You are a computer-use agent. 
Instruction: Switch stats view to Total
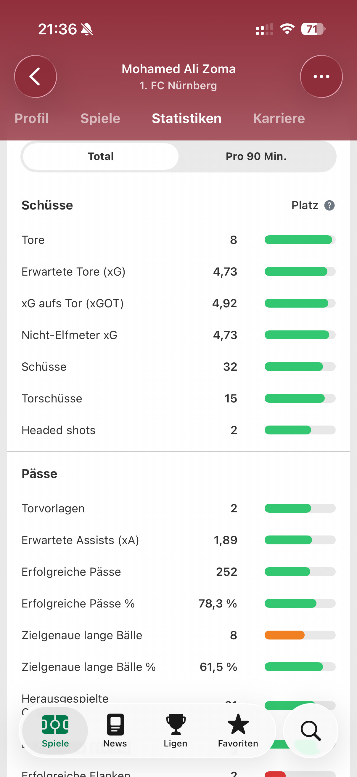[101, 156]
